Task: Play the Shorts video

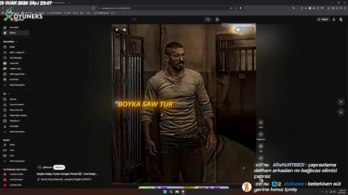Action: pyautogui.click(x=117, y=30)
